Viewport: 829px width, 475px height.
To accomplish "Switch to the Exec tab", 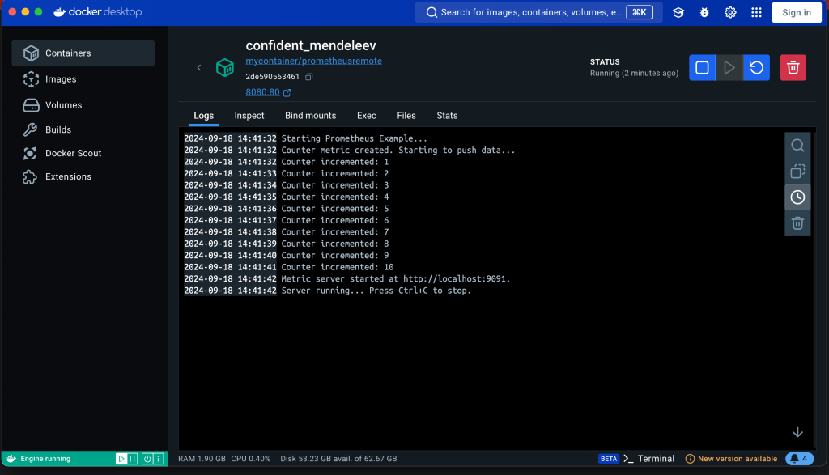I will coord(367,116).
